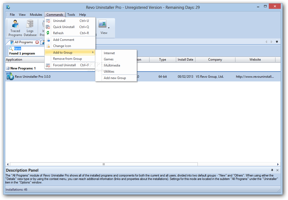Add program to Internet group
This screenshot has height=200, width=288.
tap(116, 53)
